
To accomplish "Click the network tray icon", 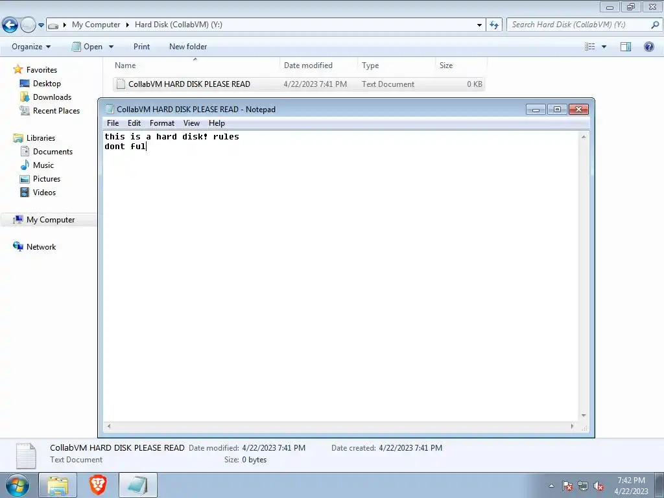I will [583, 486].
